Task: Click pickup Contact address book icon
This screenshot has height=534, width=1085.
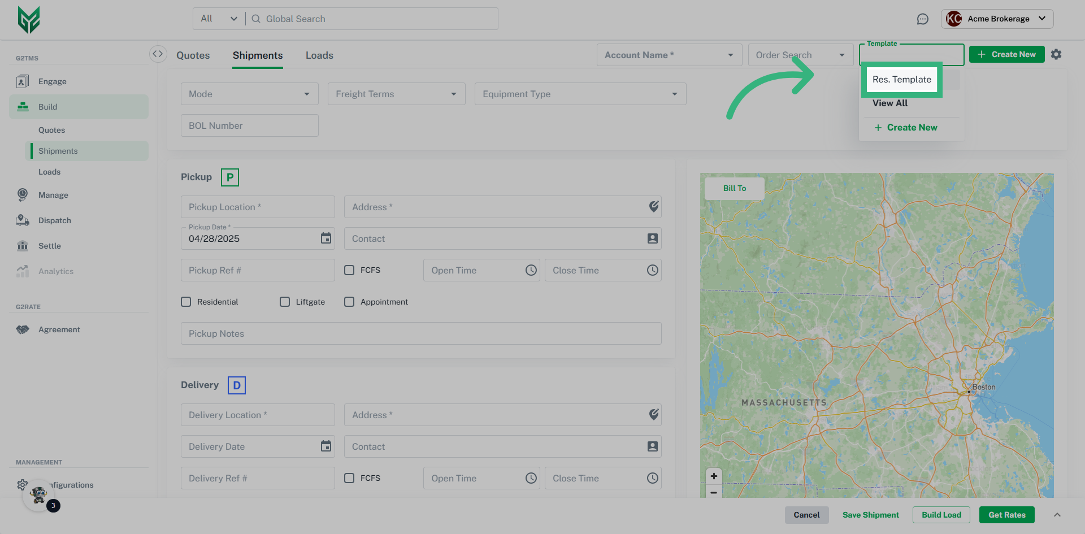Action: point(652,238)
